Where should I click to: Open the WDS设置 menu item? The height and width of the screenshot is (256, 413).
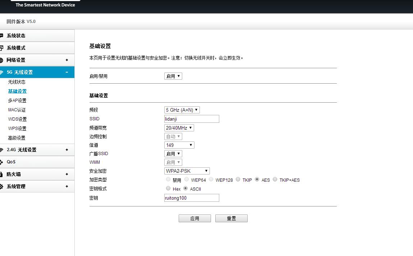coord(17,119)
